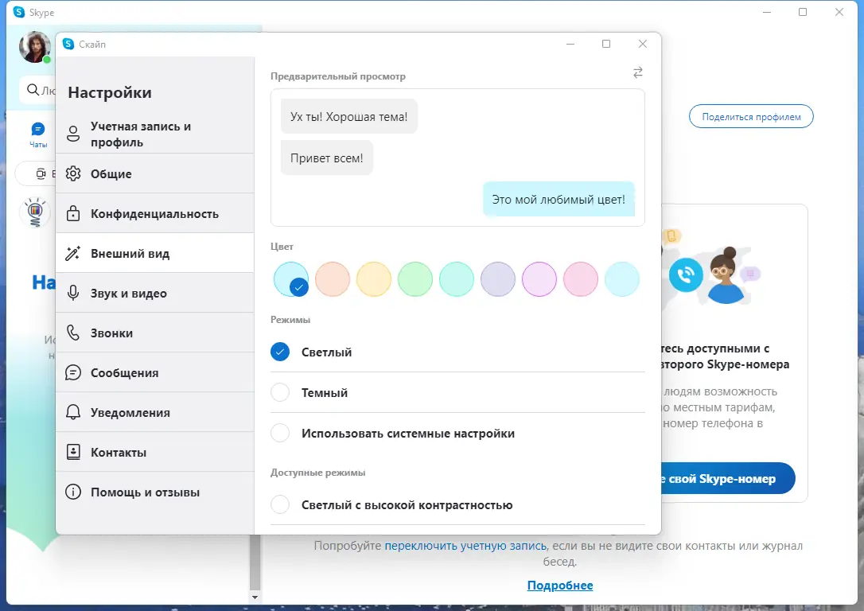864x611 pixels.
Task: Select the selected blue color swatch
Action: (x=291, y=278)
